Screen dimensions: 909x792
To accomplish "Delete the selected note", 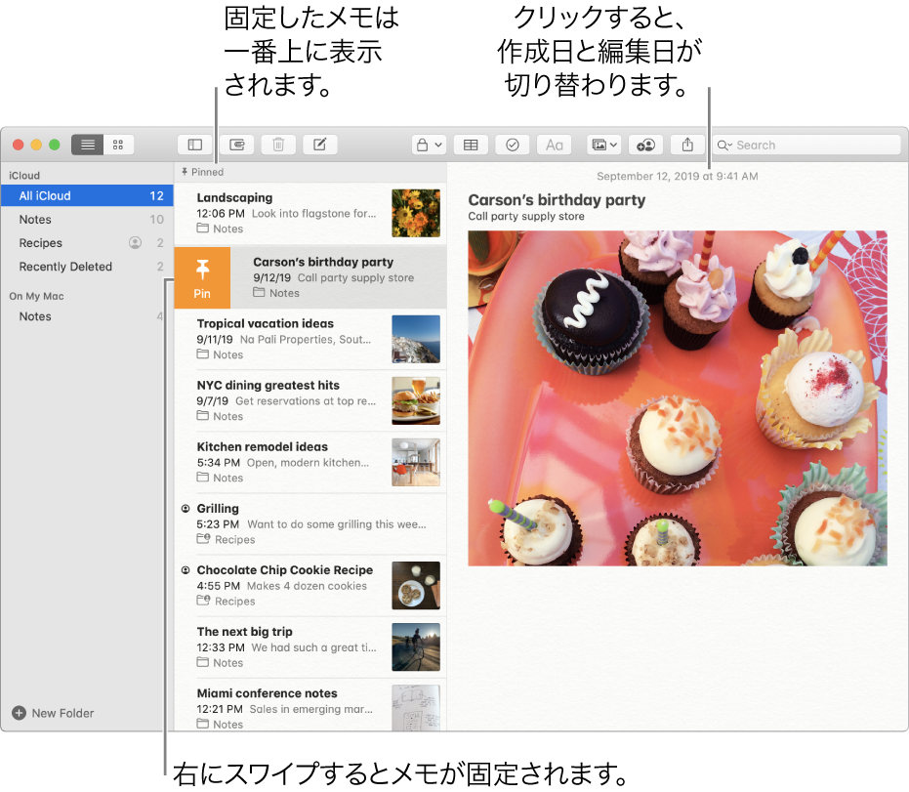I will tap(278, 145).
